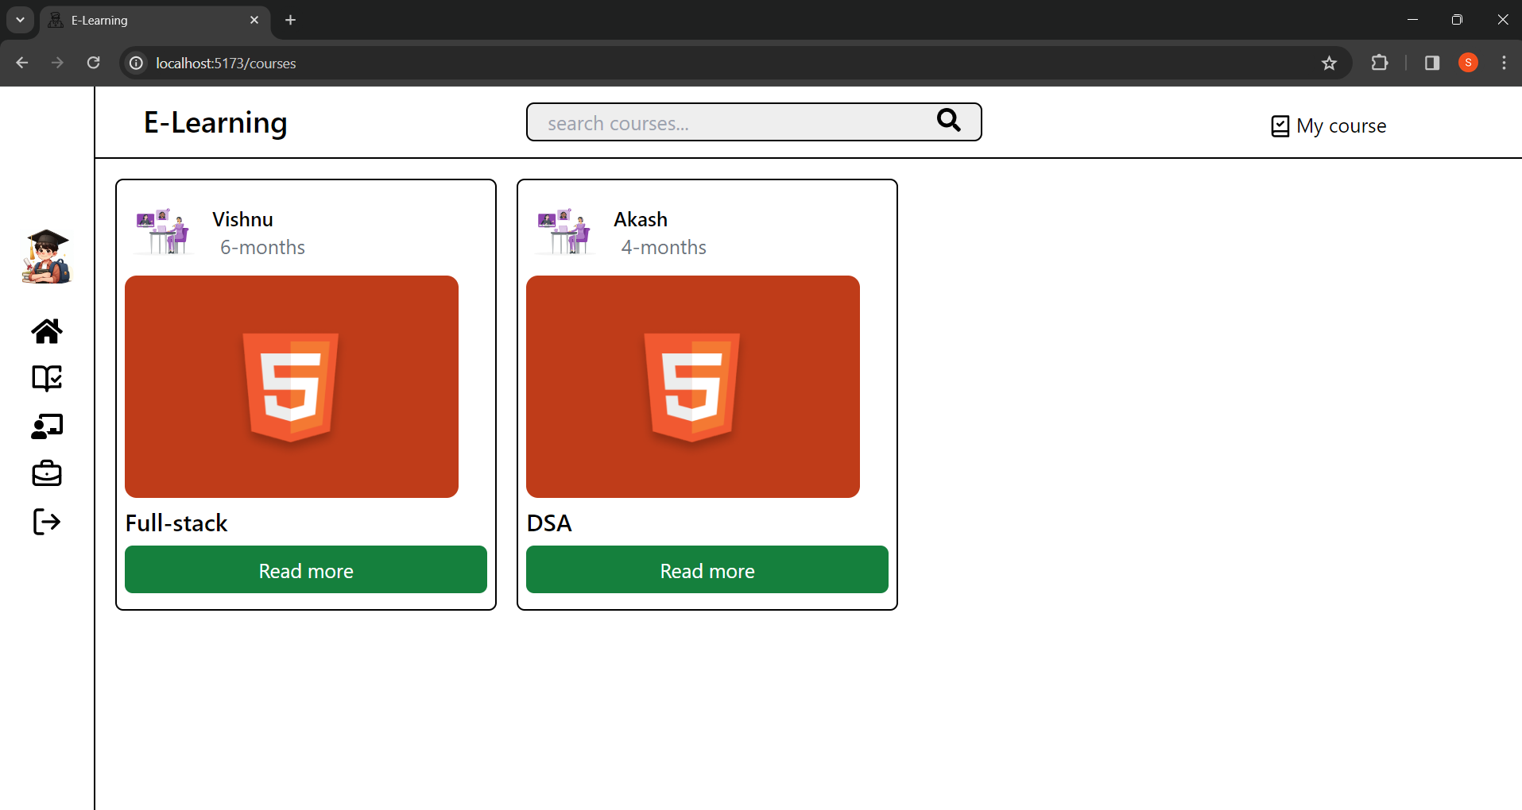Read more about Full-stack course
Screen dimensions: 1522x810
306,569
